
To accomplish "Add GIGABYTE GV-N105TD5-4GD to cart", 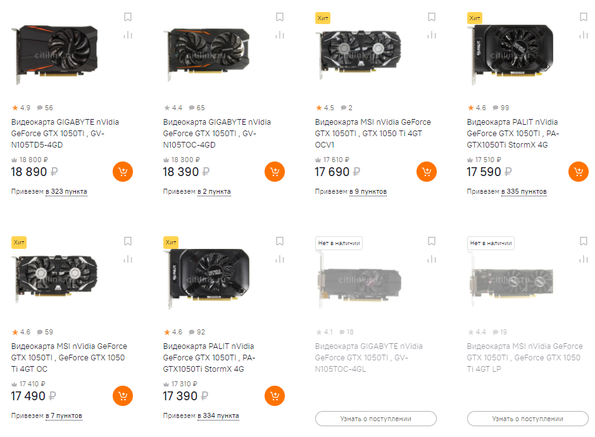I will coord(122,172).
